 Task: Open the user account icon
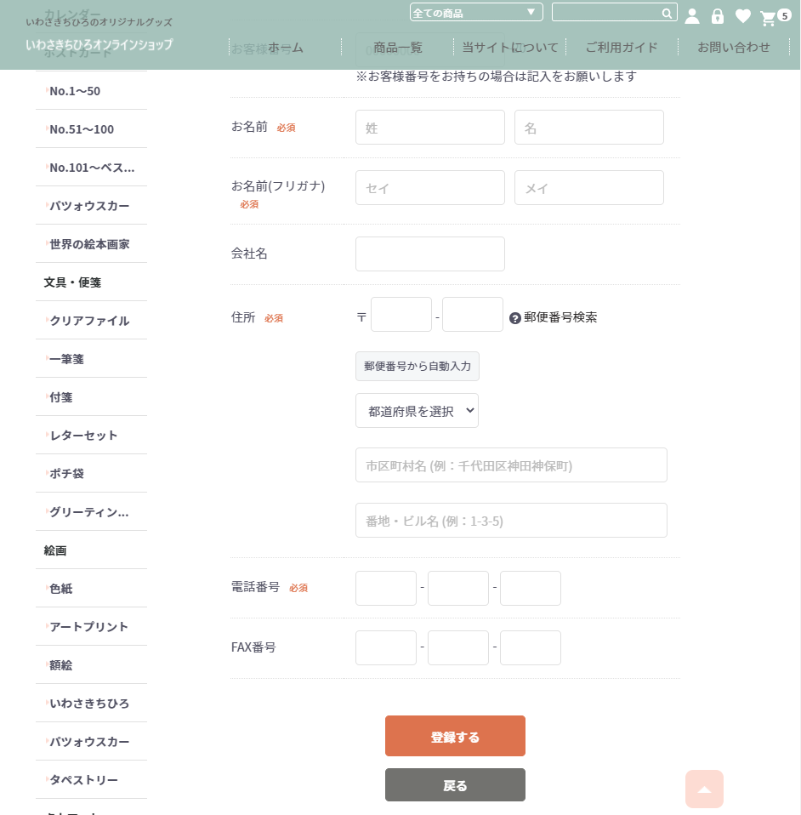pyautogui.click(x=692, y=16)
